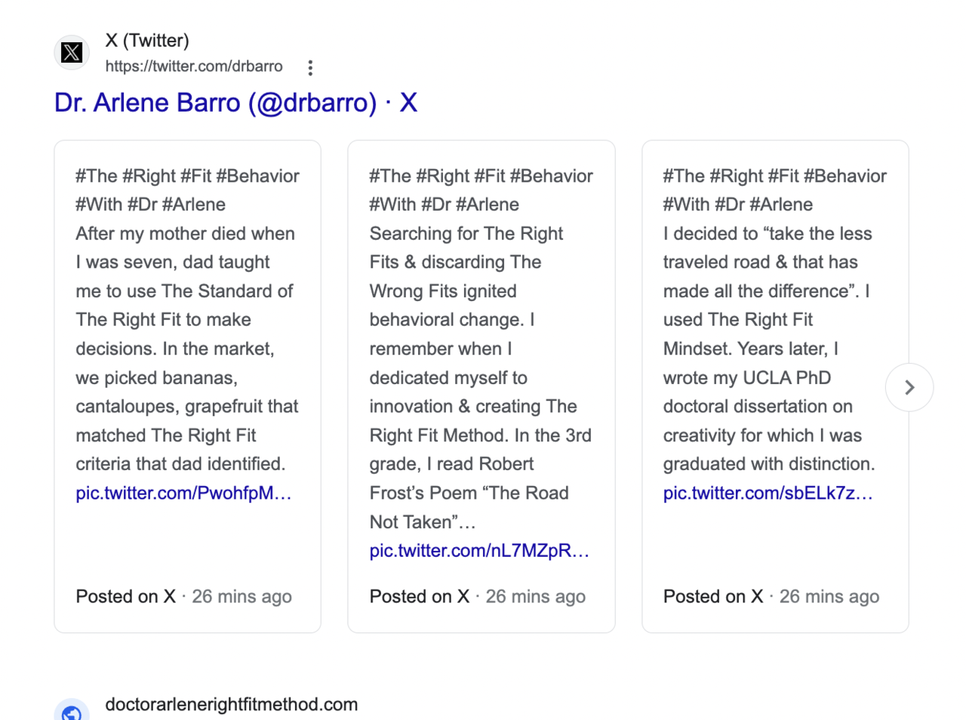Click 'Posted on X' in first card
The image size is (966, 720).
click(125, 596)
